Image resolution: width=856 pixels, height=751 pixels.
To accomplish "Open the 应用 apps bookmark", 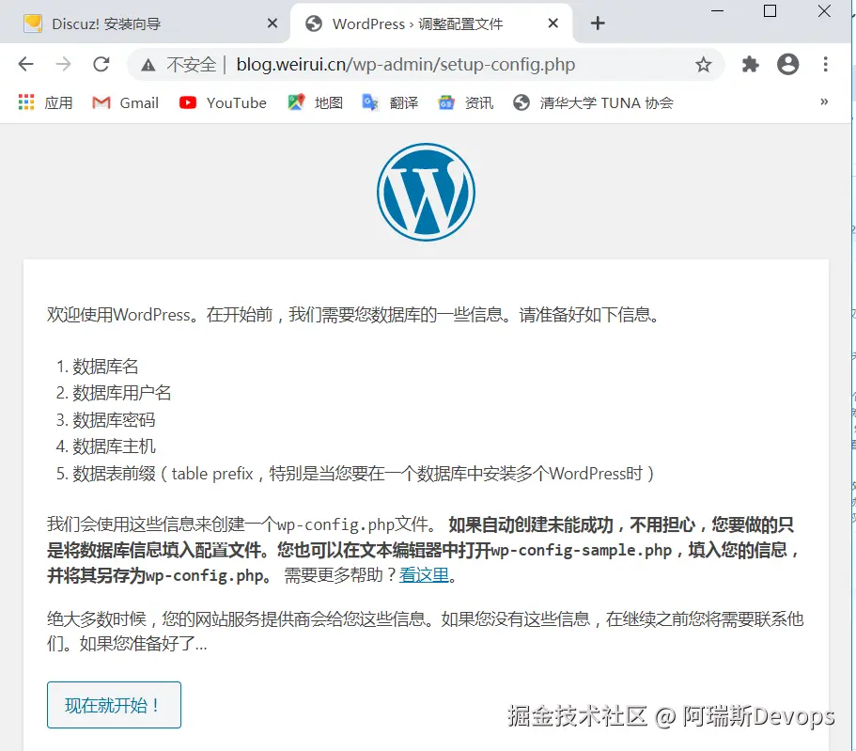I will [x=45, y=102].
